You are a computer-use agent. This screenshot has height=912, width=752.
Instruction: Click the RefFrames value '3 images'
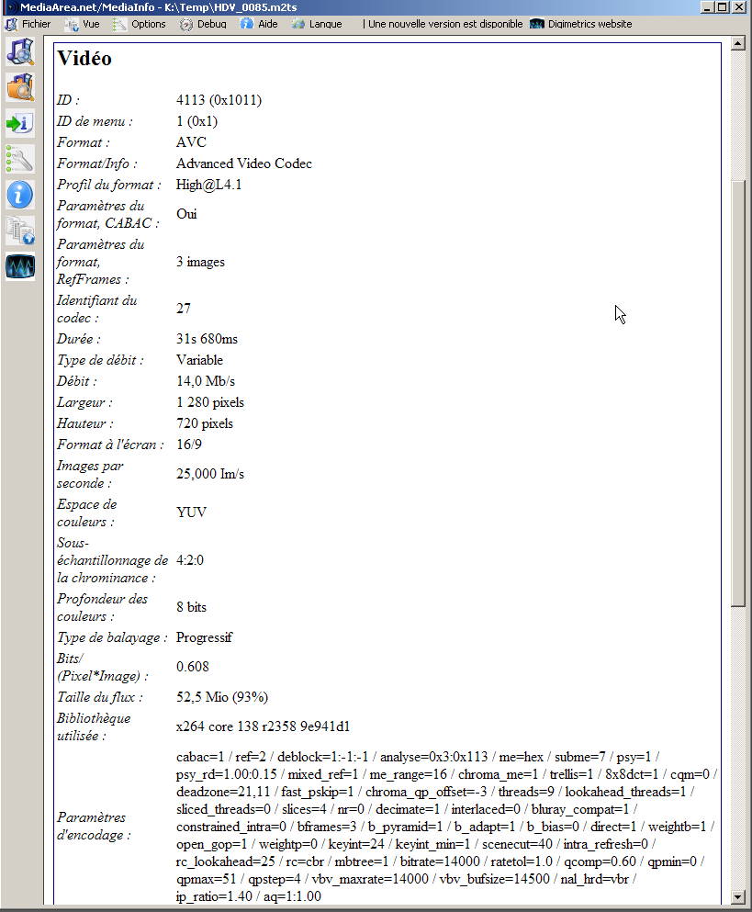coord(200,262)
